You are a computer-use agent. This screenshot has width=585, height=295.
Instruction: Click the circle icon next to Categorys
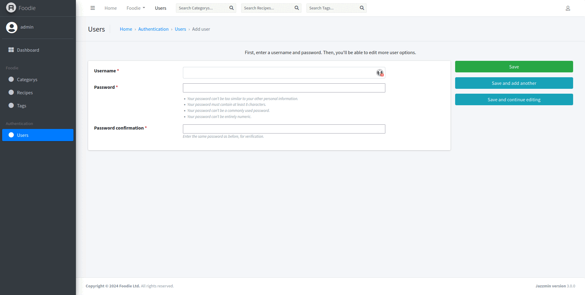click(11, 79)
